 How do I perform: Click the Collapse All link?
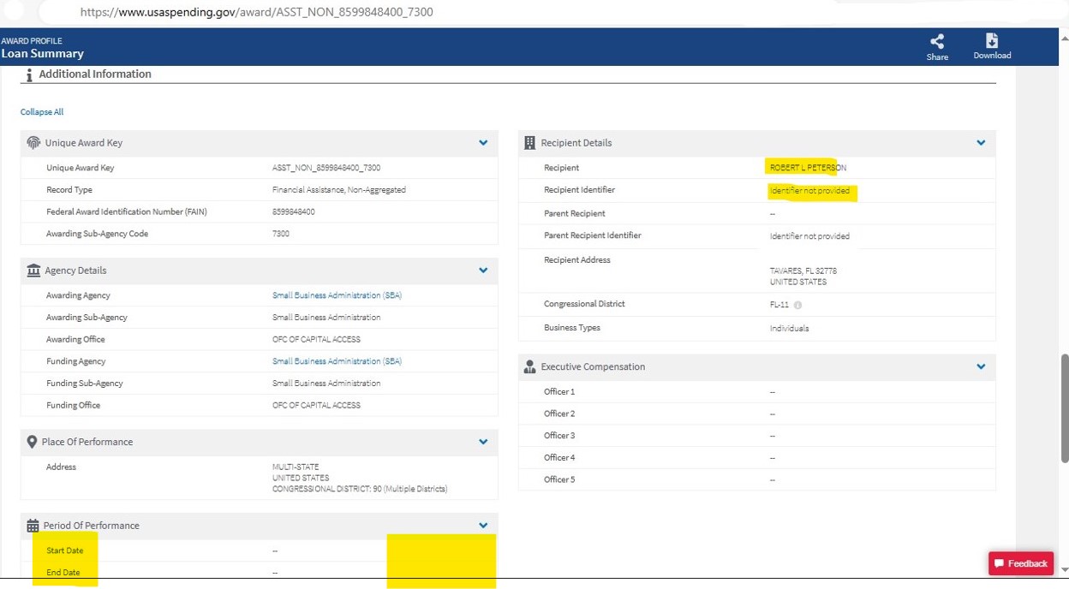[x=42, y=112]
